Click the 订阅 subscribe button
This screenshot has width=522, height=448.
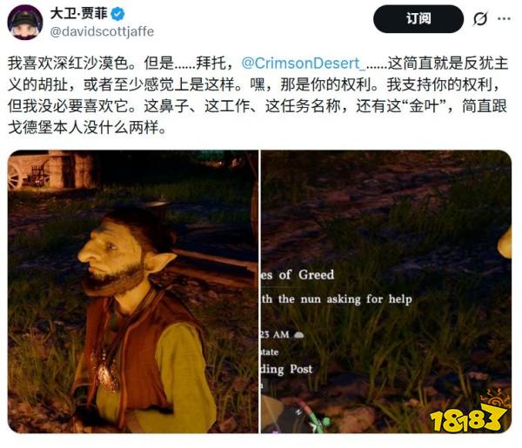pos(418,18)
